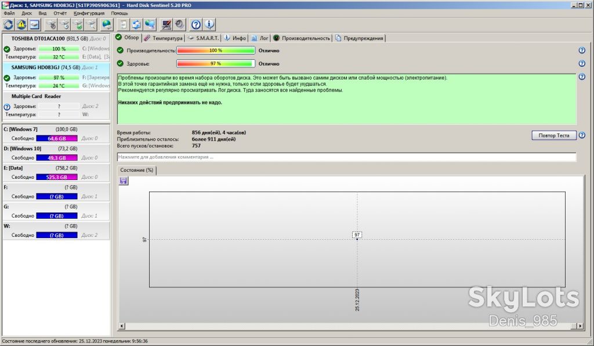594x346 pixels.
Task: Select the Multiple Card Reader entry
Action: coord(56,105)
